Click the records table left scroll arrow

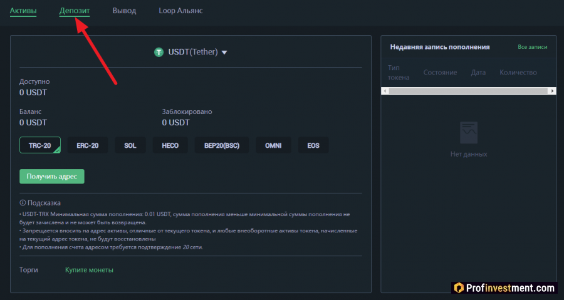coord(385,91)
